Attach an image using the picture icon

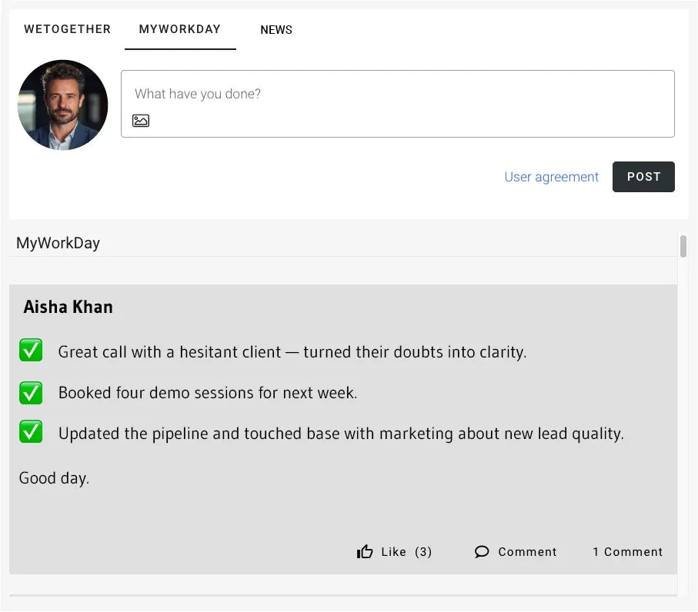(x=140, y=121)
